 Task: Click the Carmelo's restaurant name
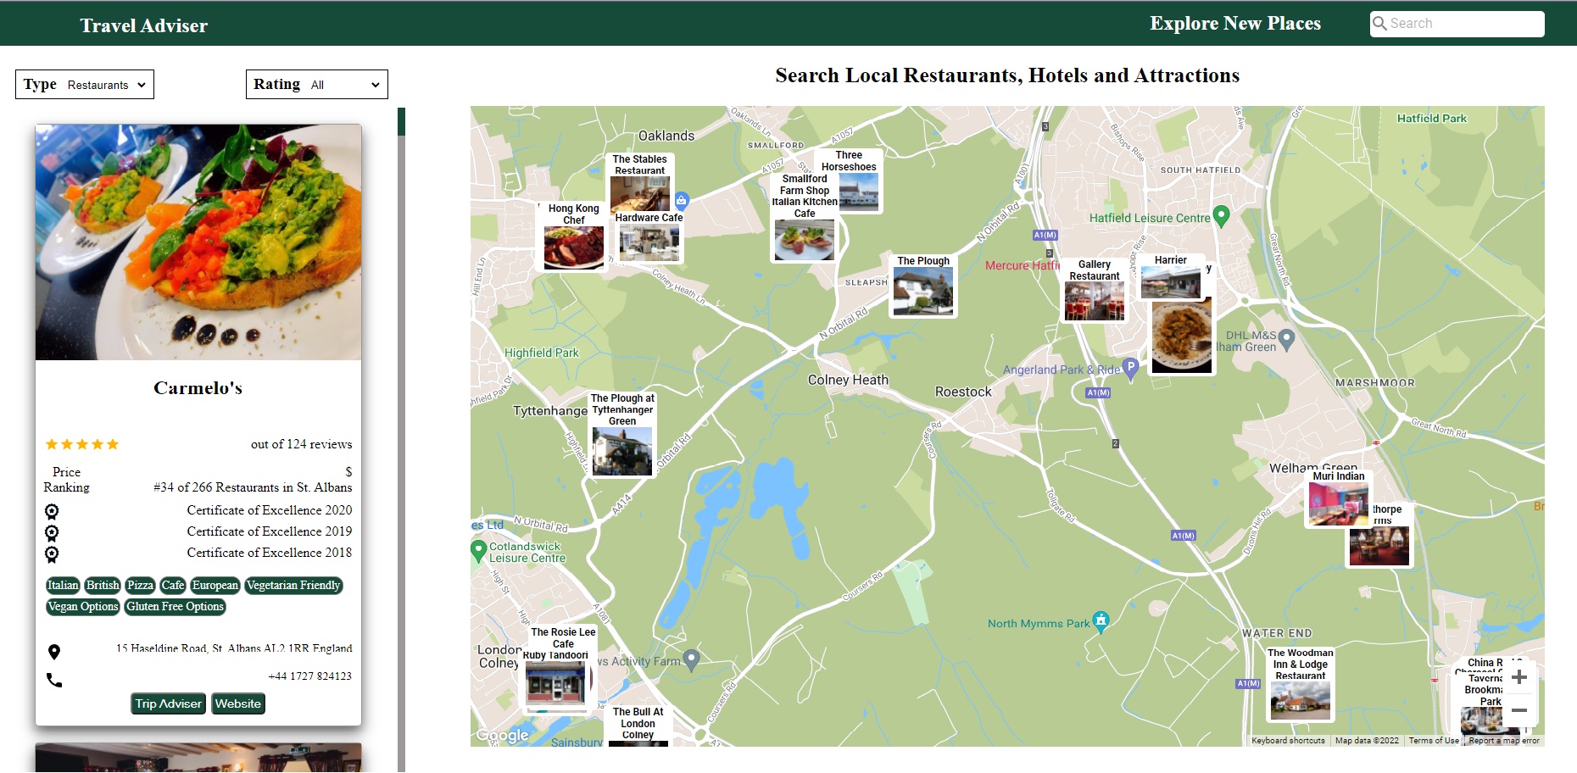pyautogui.click(x=198, y=388)
